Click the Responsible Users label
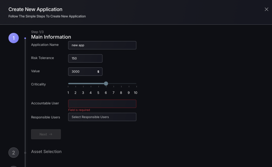Viewport: 272px width, 167px height. (45, 117)
